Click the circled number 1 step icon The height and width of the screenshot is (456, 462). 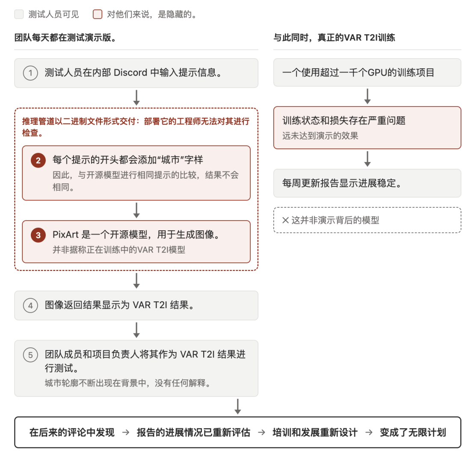click(x=30, y=73)
